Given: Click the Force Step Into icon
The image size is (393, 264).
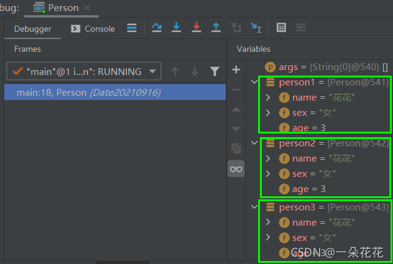Looking at the screenshot, I should pyautogui.click(x=196, y=27).
